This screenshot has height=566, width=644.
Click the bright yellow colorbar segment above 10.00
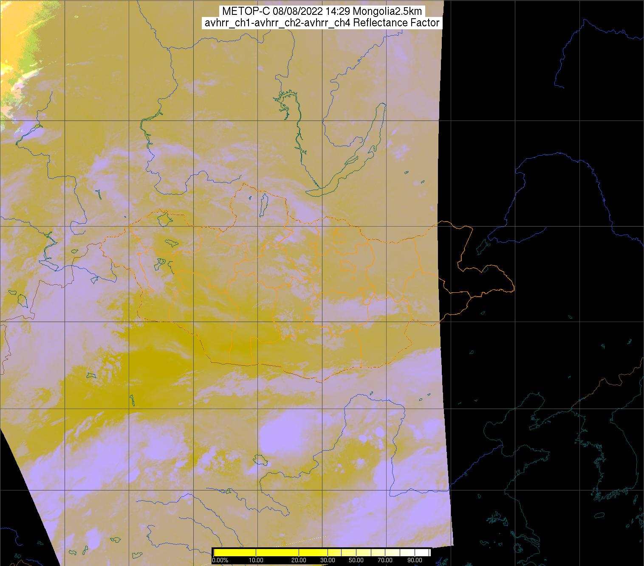pos(277,552)
